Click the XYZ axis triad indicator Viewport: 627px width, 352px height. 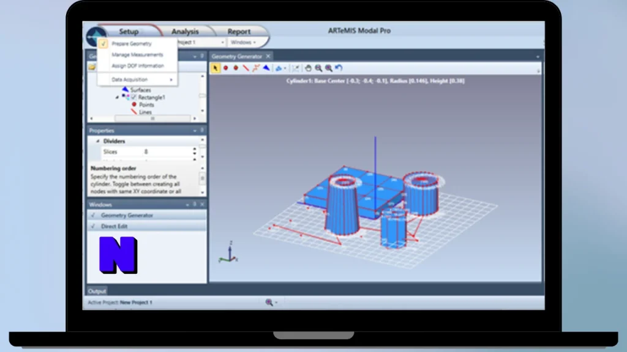(228, 252)
